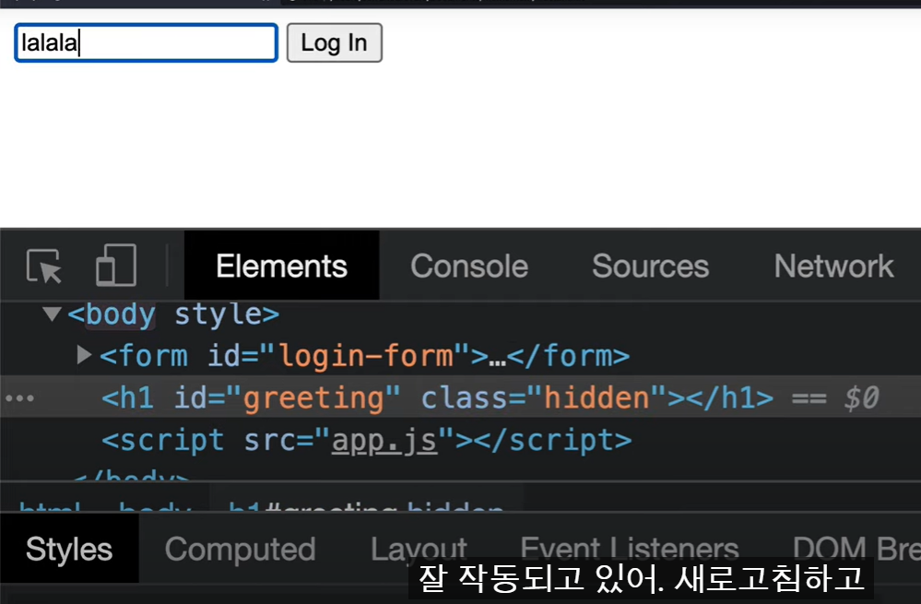Click the "hidden" class attribute value
Screen dimensions: 921x604
pyautogui.click(x=596, y=397)
